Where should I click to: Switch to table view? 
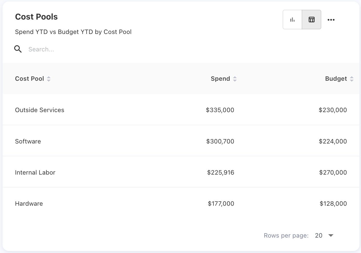(311, 20)
